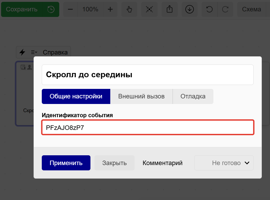This screenshot has height=200, width=270.
Task: Open the list menu next to Справка
Action: [34, 52]
